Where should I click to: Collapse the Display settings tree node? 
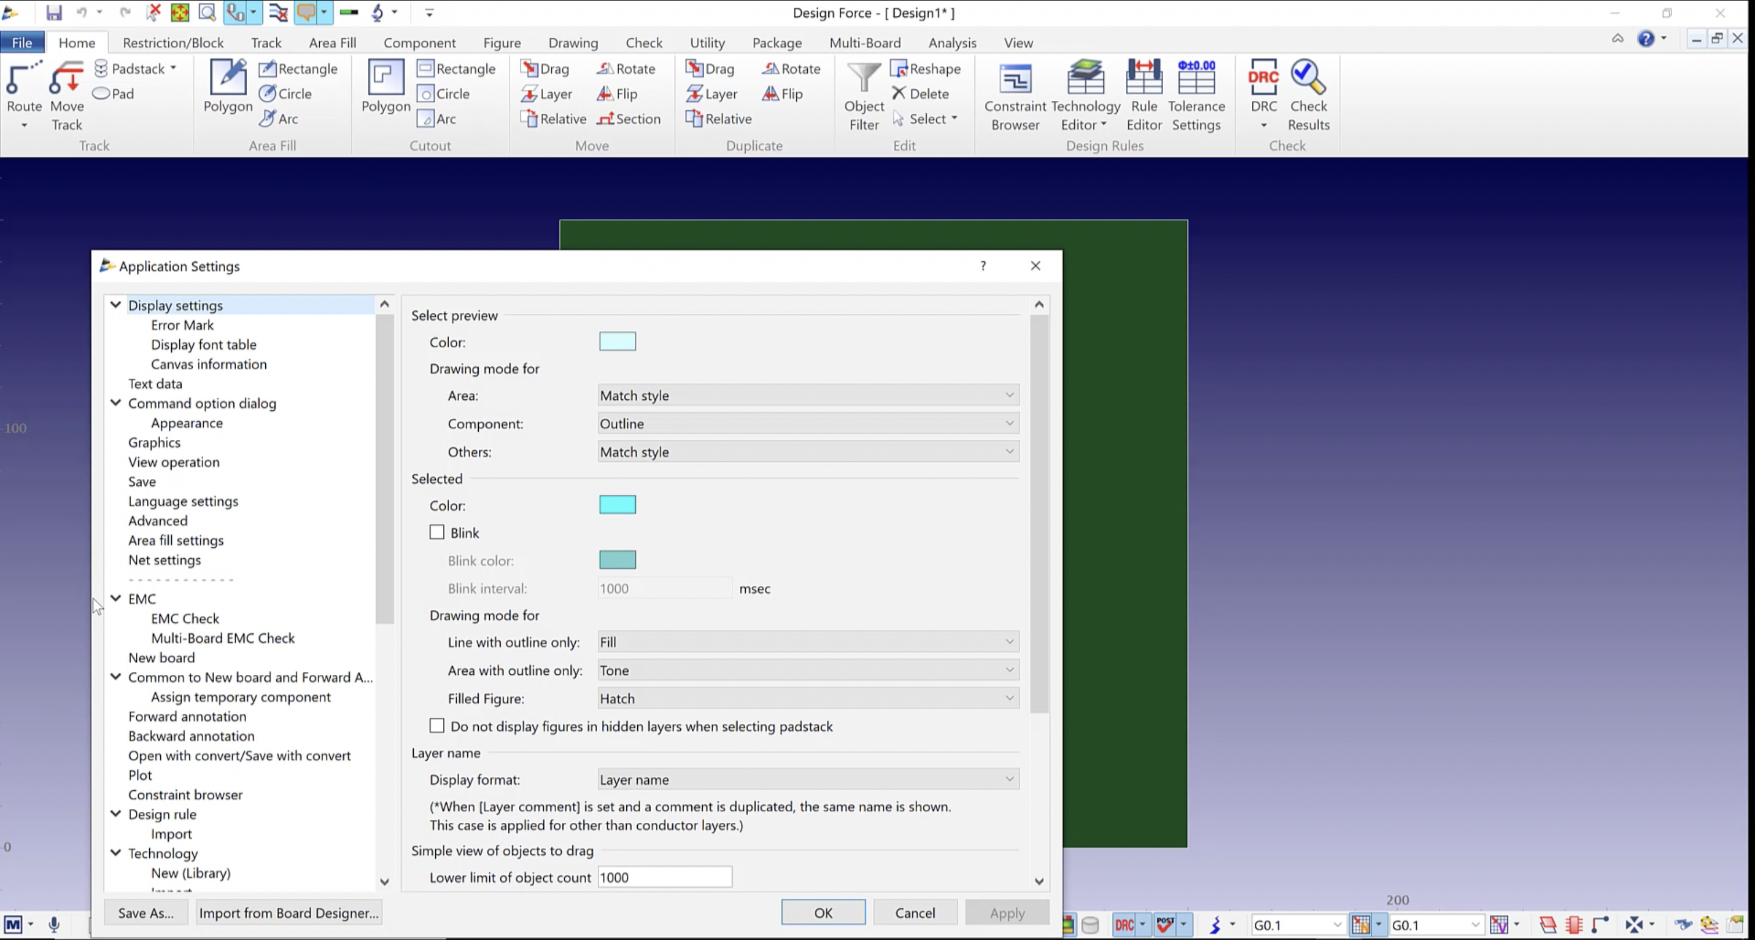(x=116, y=305)
